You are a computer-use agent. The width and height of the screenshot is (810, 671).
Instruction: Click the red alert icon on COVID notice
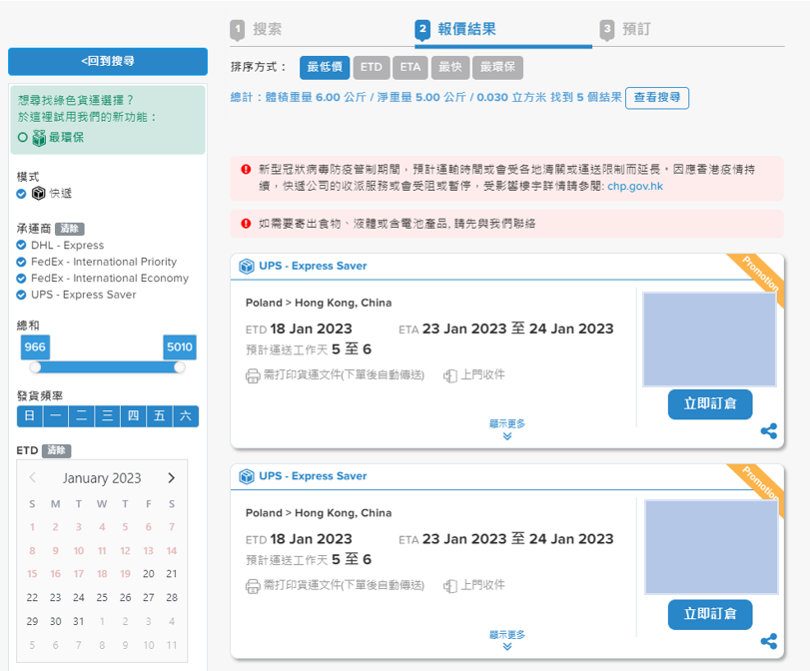click(x=246, y=169)
